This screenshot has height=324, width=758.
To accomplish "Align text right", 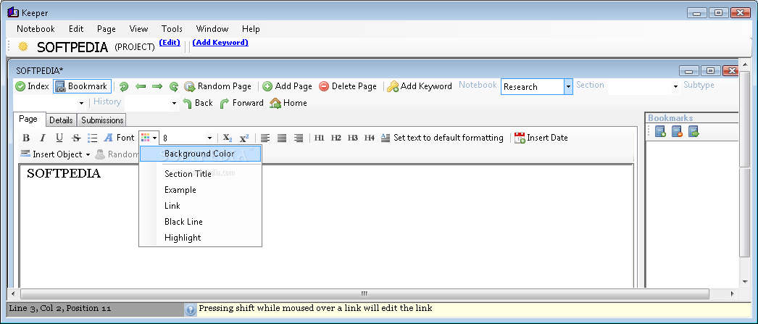I will 299,138.
